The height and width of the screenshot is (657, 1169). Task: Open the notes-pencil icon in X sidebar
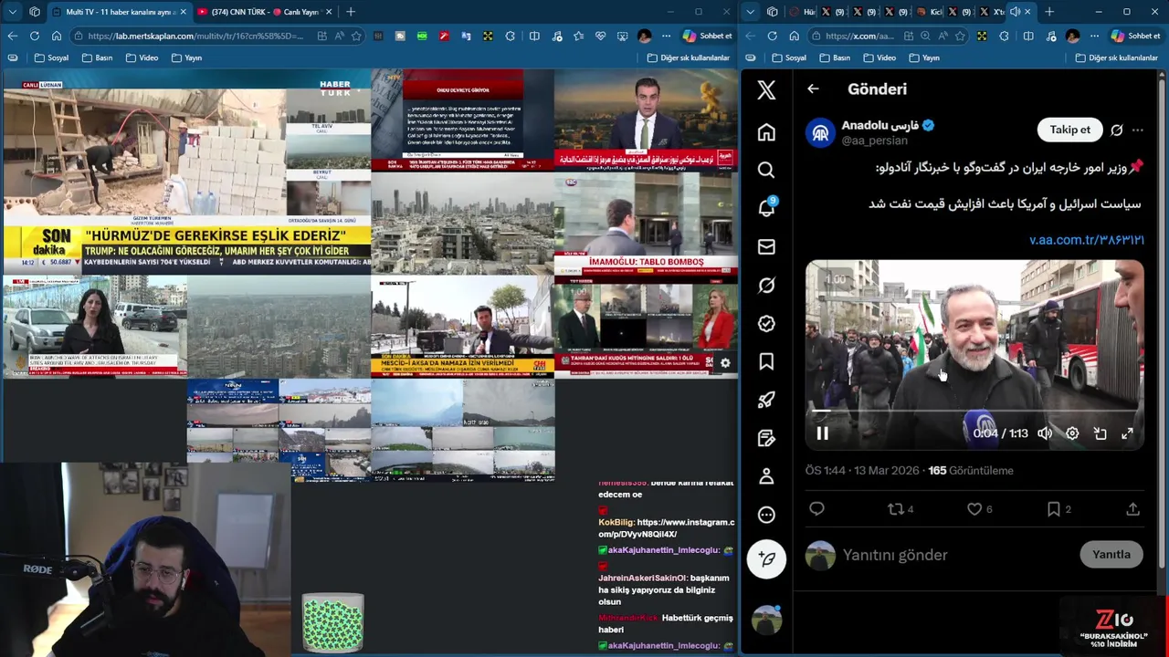[766, 438]
